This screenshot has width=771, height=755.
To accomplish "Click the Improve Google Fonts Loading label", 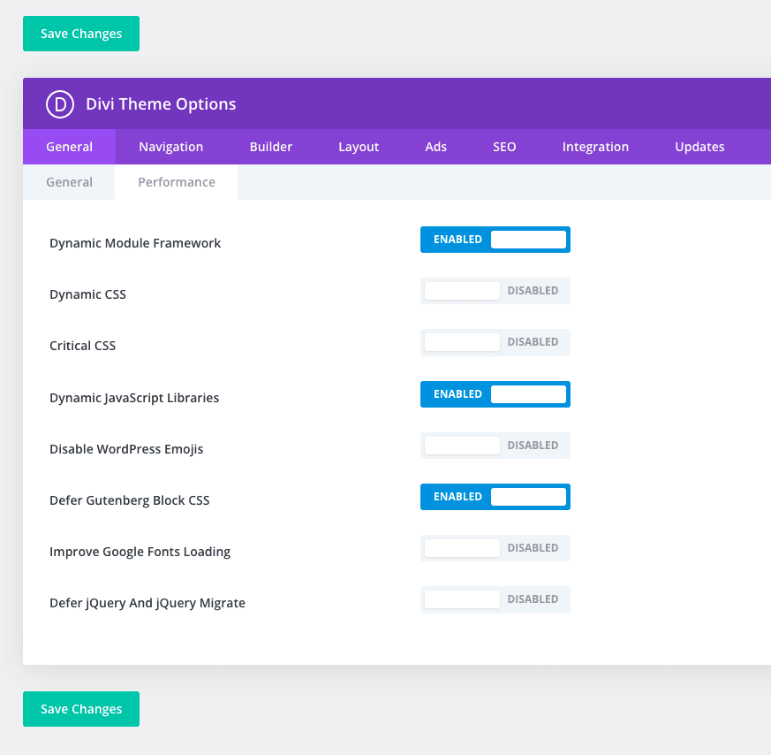I will pyautogui.click(x=140, y=552).
